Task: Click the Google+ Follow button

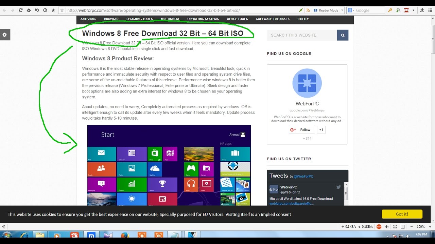Action: click(x=302, y=130)
